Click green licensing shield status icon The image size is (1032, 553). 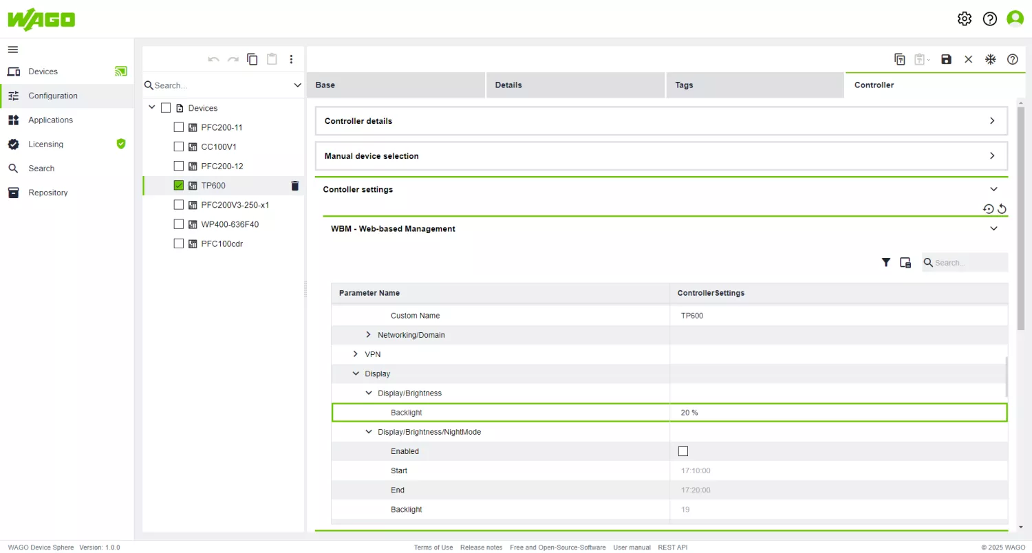pyautogui.click(x=121, y=144)
